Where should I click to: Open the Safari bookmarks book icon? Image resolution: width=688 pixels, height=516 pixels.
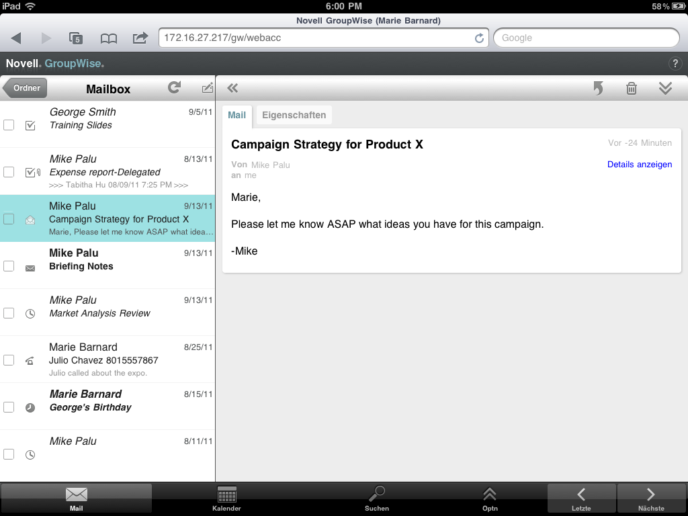pos(108,38)
